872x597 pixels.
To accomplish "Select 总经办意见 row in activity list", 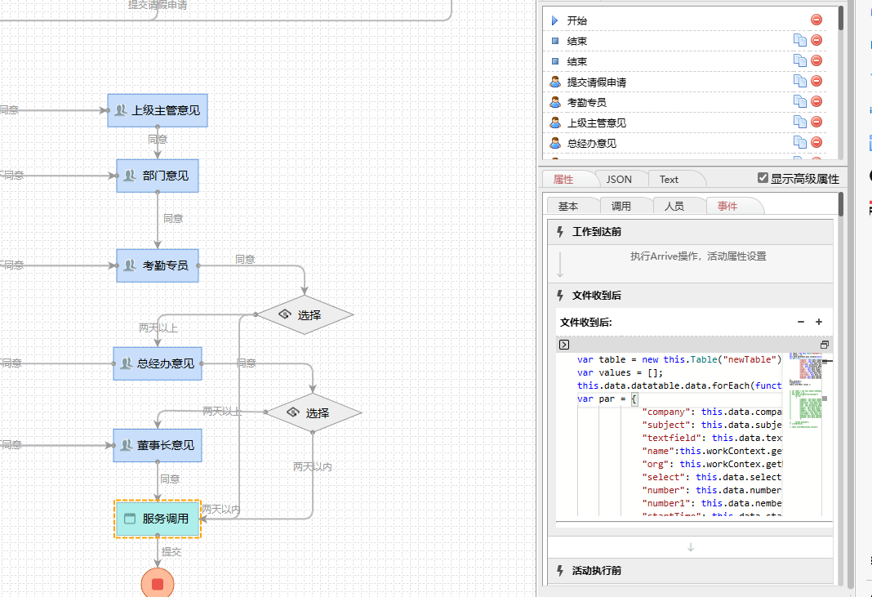I will (x=684, y=144).
